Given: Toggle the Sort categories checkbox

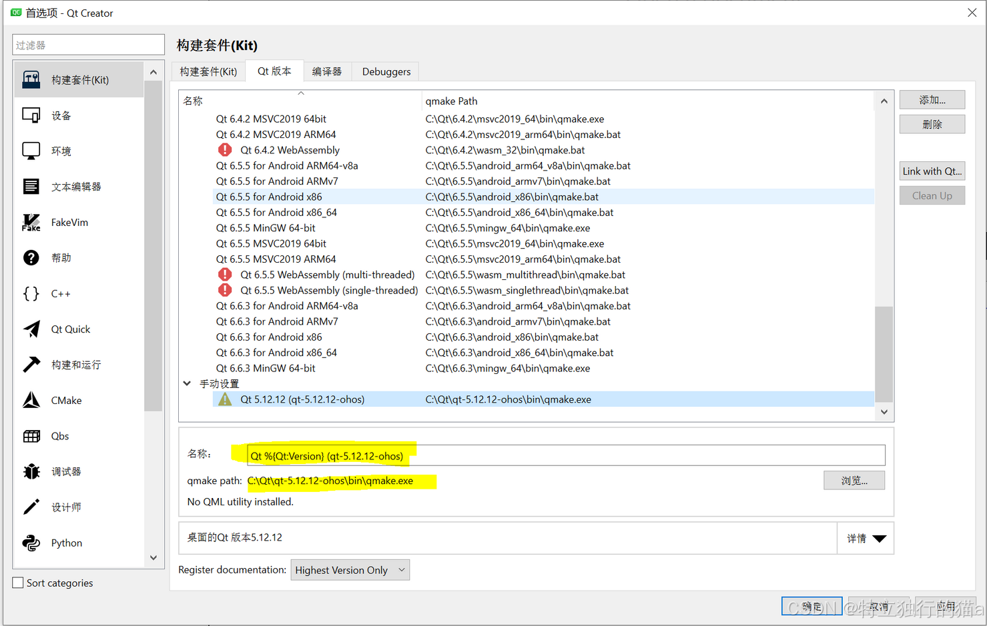Looking at the screenshot, I should click(18, 583).
